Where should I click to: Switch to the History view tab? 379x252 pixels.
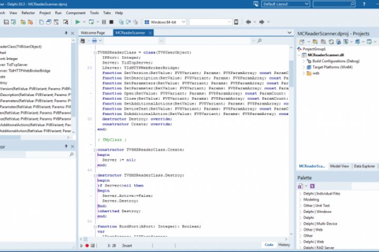(x=284, y=245)
